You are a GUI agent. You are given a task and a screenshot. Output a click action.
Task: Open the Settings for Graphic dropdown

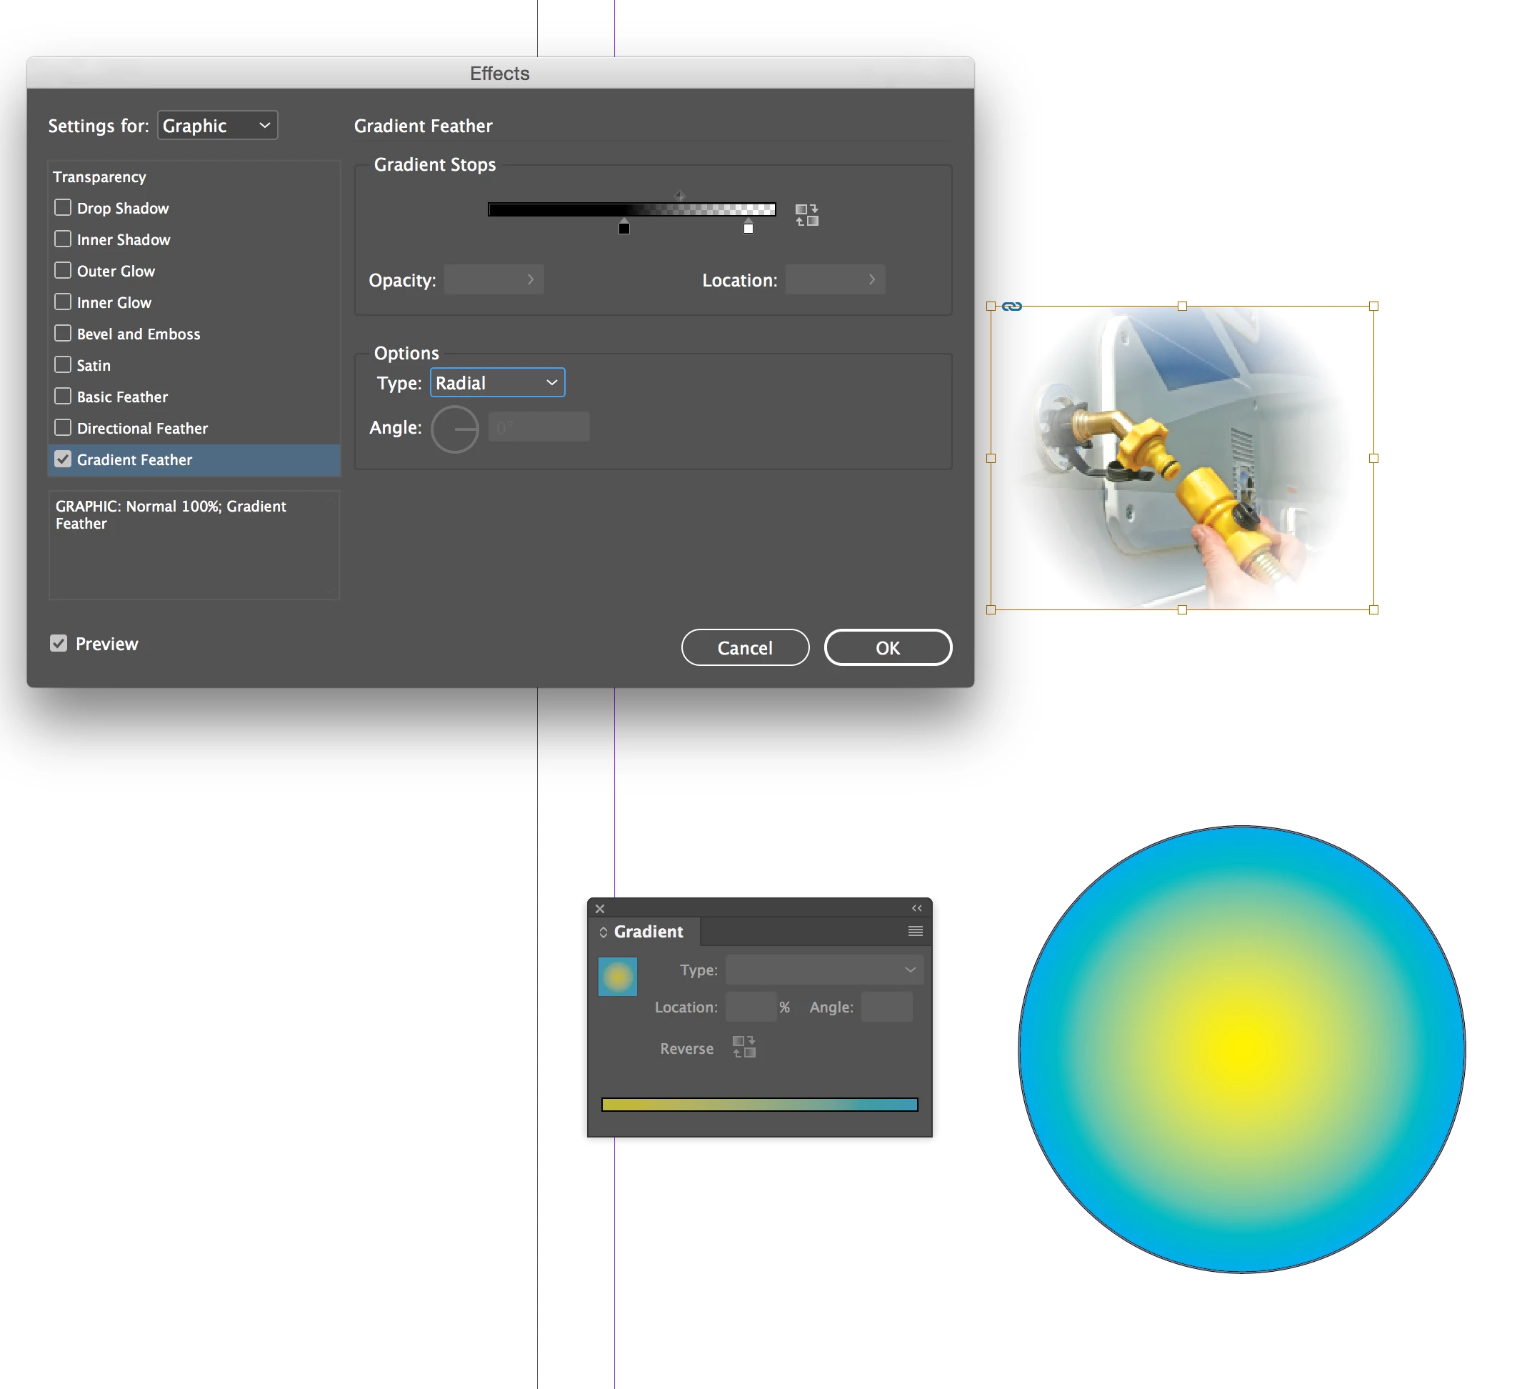[x=217, y=126]
